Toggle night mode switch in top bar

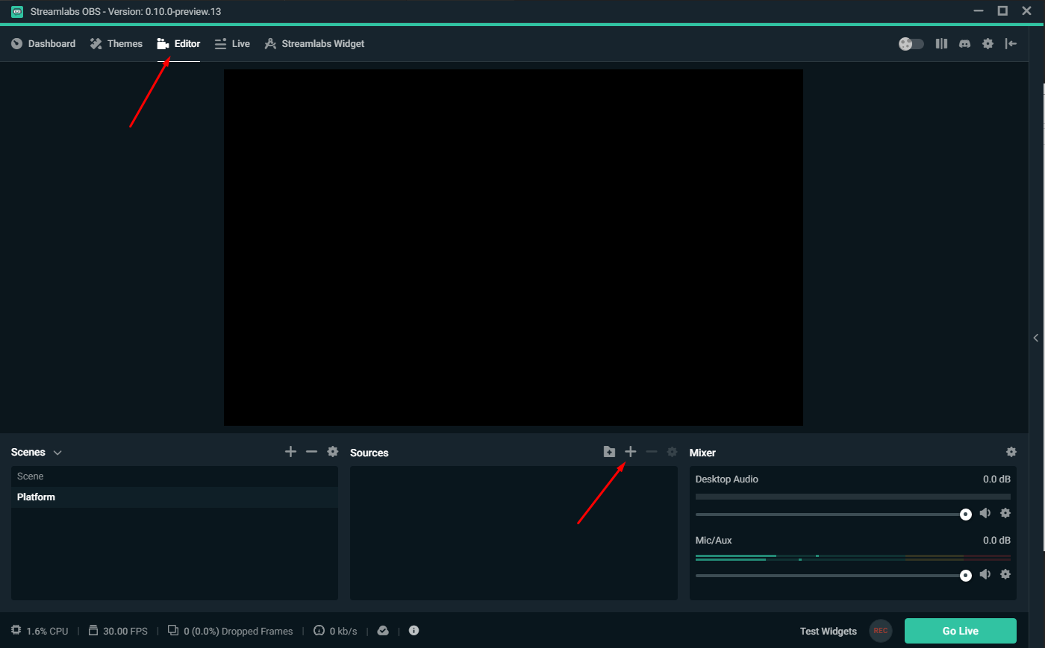pyautogui.click(x=911, y=44)
